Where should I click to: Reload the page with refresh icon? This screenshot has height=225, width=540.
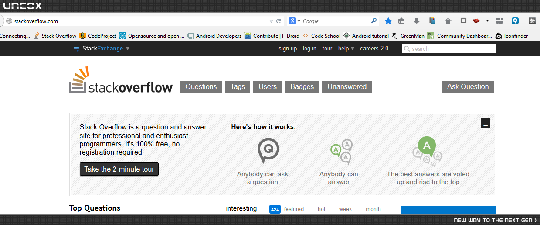click(x=278, y=21)
